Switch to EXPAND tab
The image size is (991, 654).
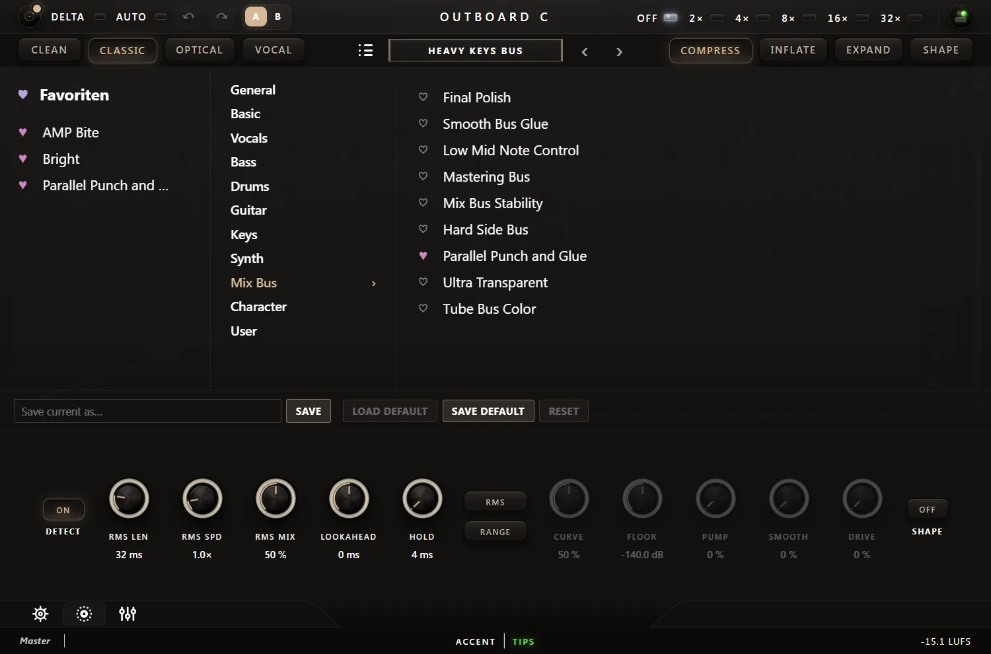tap(868, 50)
